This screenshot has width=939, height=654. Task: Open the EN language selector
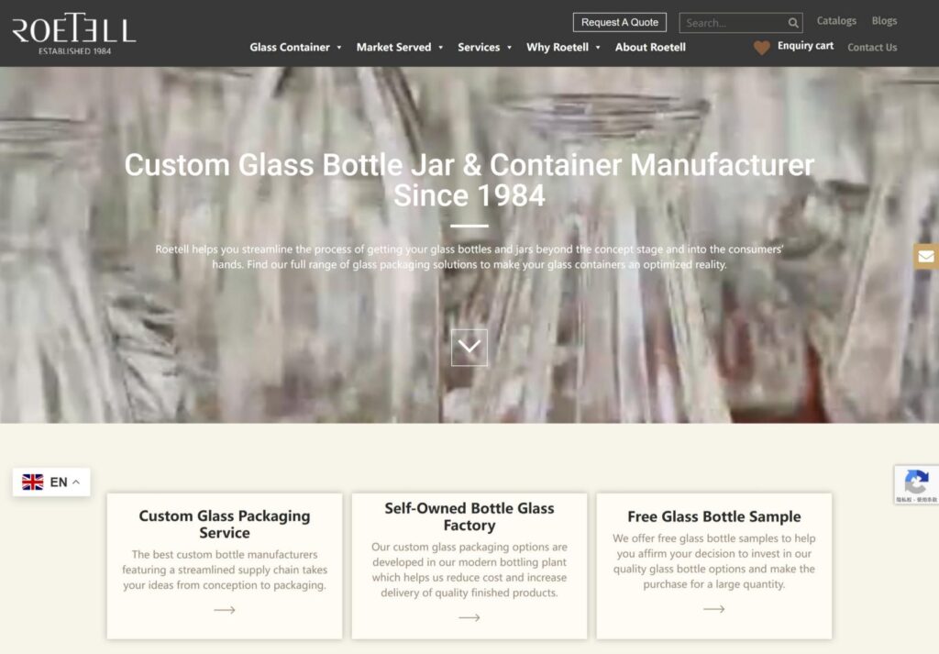(x=51, y=482)
